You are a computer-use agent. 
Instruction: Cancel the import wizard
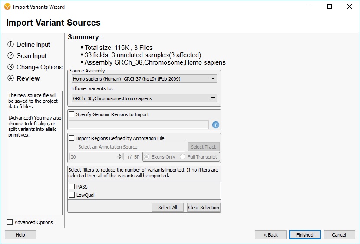(x=339, y=235)
